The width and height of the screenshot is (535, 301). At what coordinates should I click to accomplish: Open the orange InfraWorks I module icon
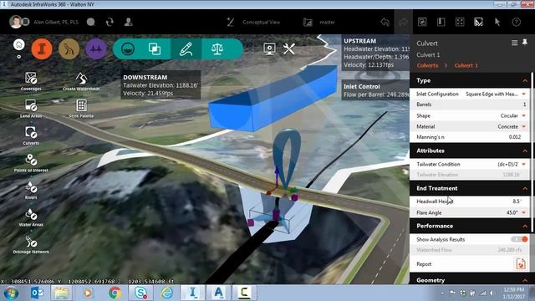42,48
